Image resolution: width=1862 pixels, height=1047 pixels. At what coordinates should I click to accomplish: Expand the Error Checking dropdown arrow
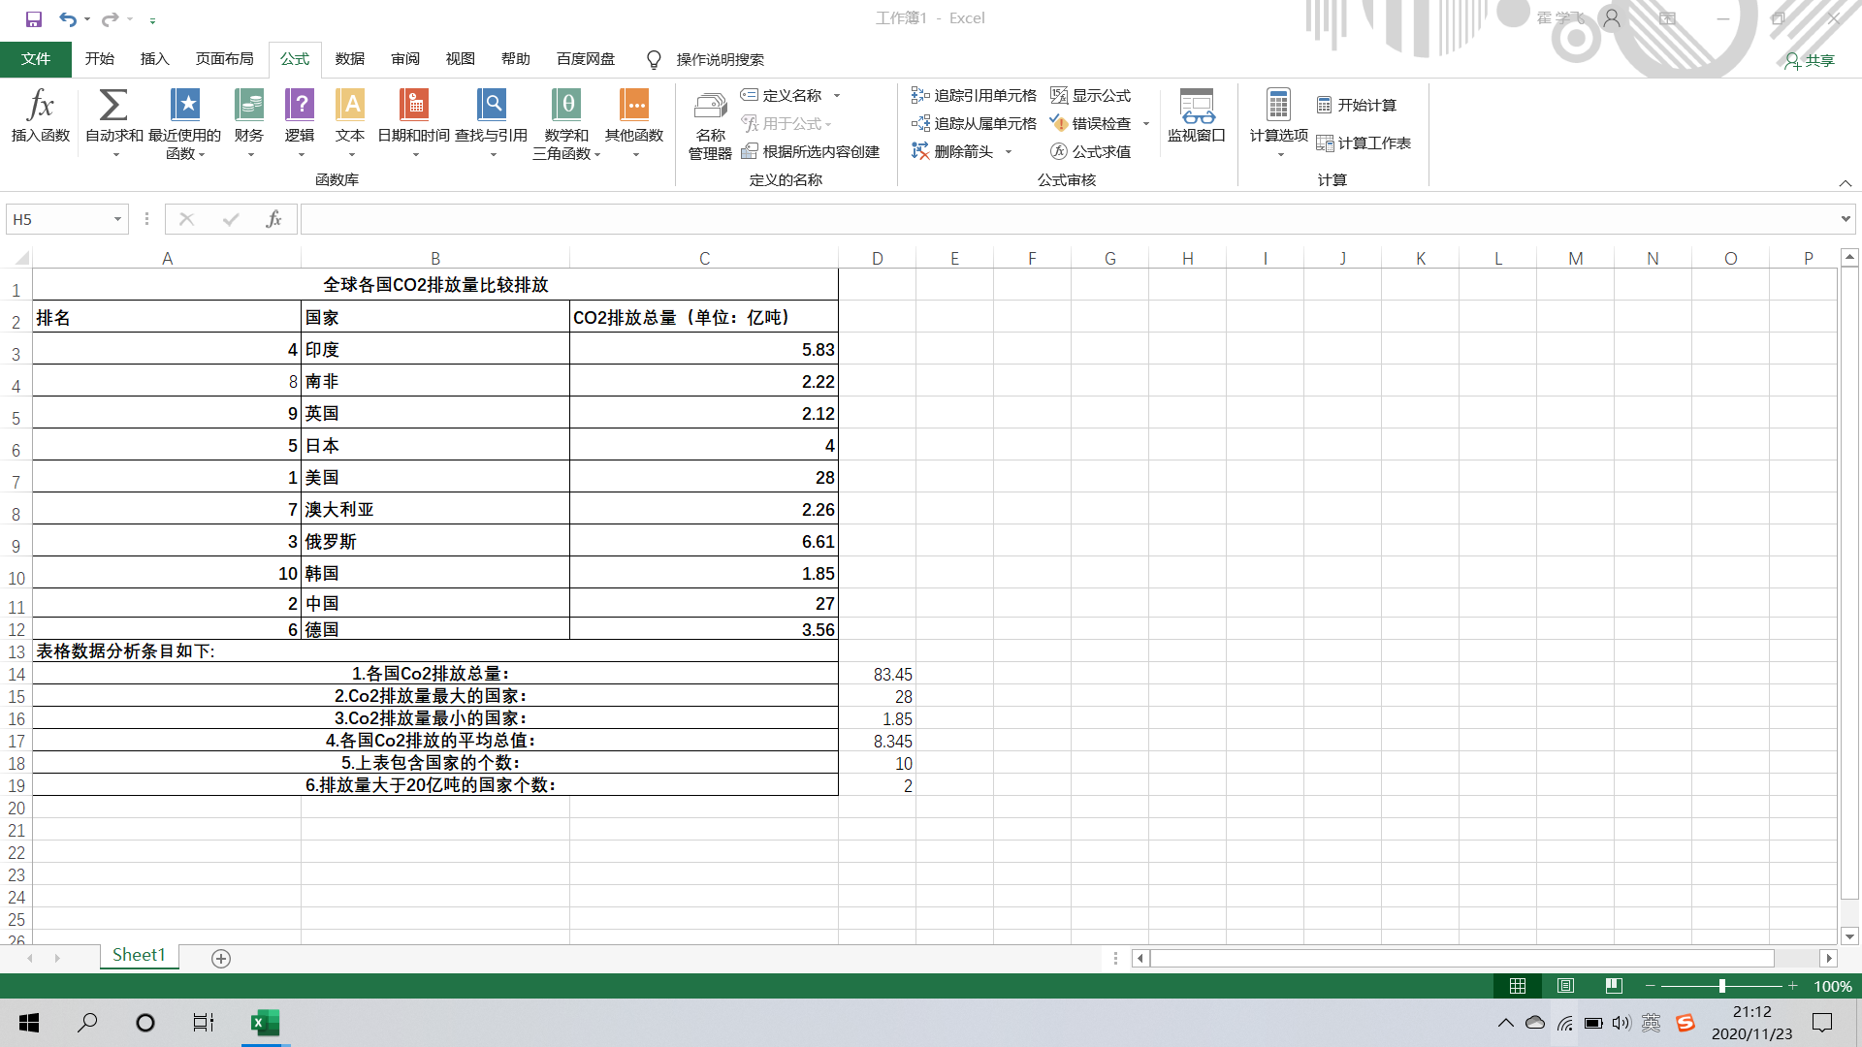click(1146, 123)
